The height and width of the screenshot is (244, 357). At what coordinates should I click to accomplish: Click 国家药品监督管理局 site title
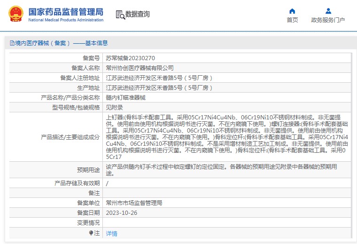(x=66, y=12)
